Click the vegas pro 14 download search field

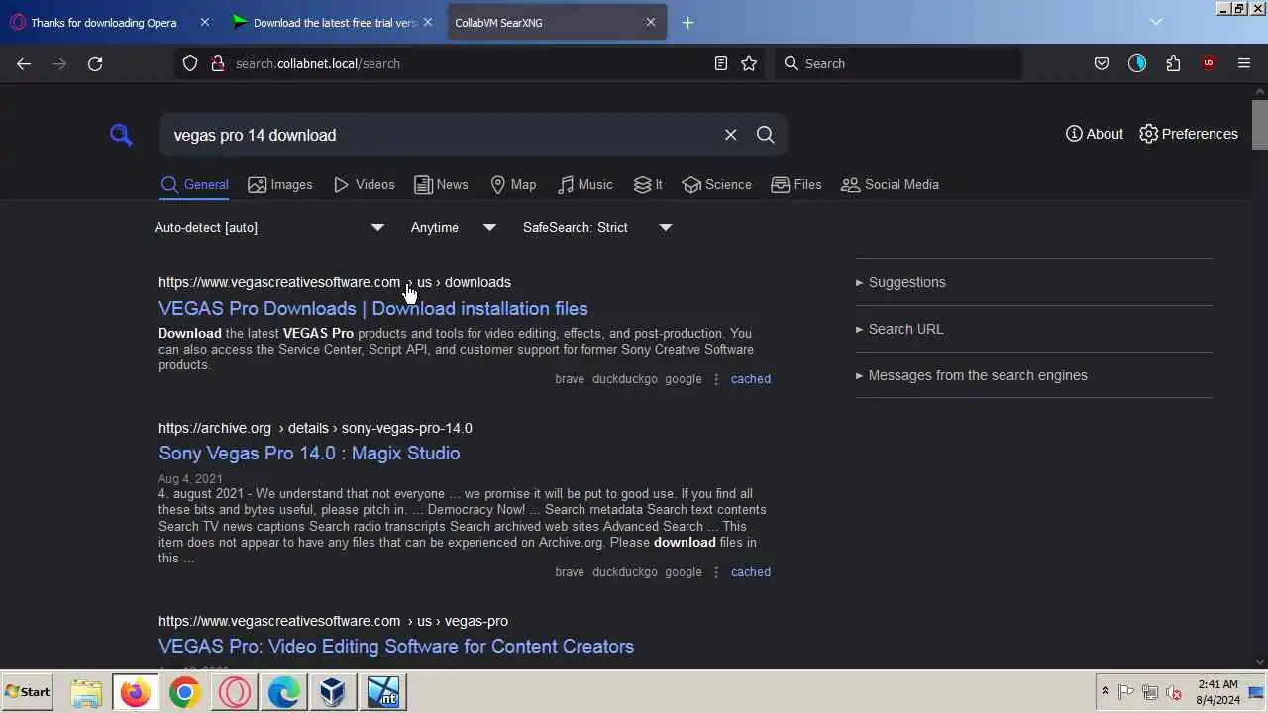tap(441, 135)
